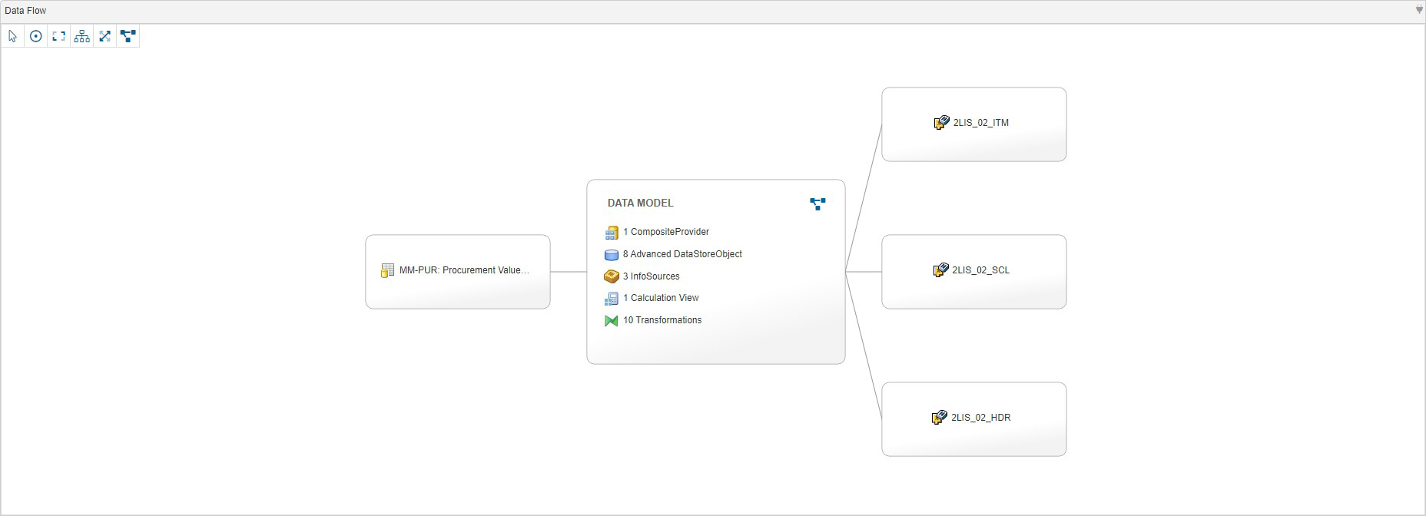
Task: Click the diagonal arrows expand icon
Action: coord(105,36)
